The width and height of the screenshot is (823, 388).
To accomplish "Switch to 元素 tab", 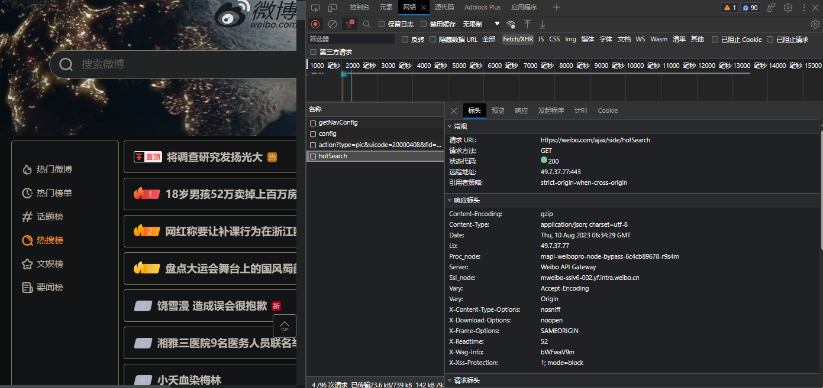I will pos(386,7).
